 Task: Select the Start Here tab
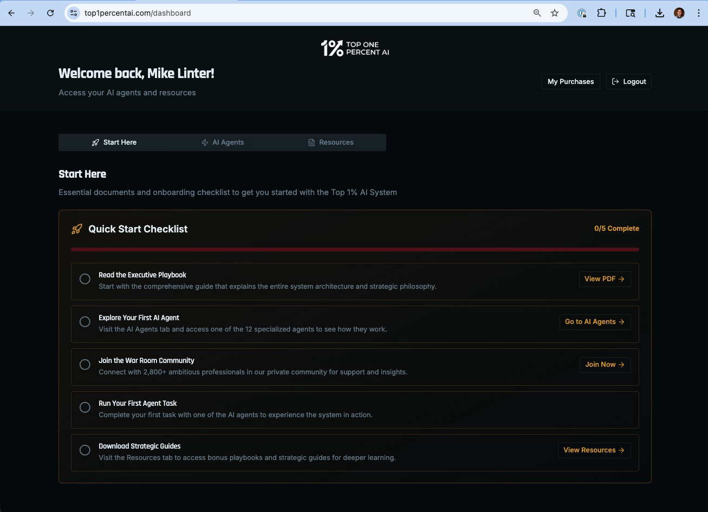click(x=114, y=142)
